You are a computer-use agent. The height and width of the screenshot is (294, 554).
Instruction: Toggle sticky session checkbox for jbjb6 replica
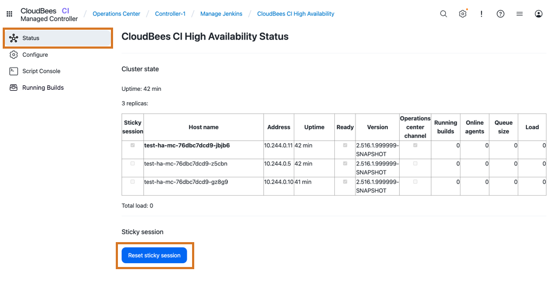click(133, 145)
